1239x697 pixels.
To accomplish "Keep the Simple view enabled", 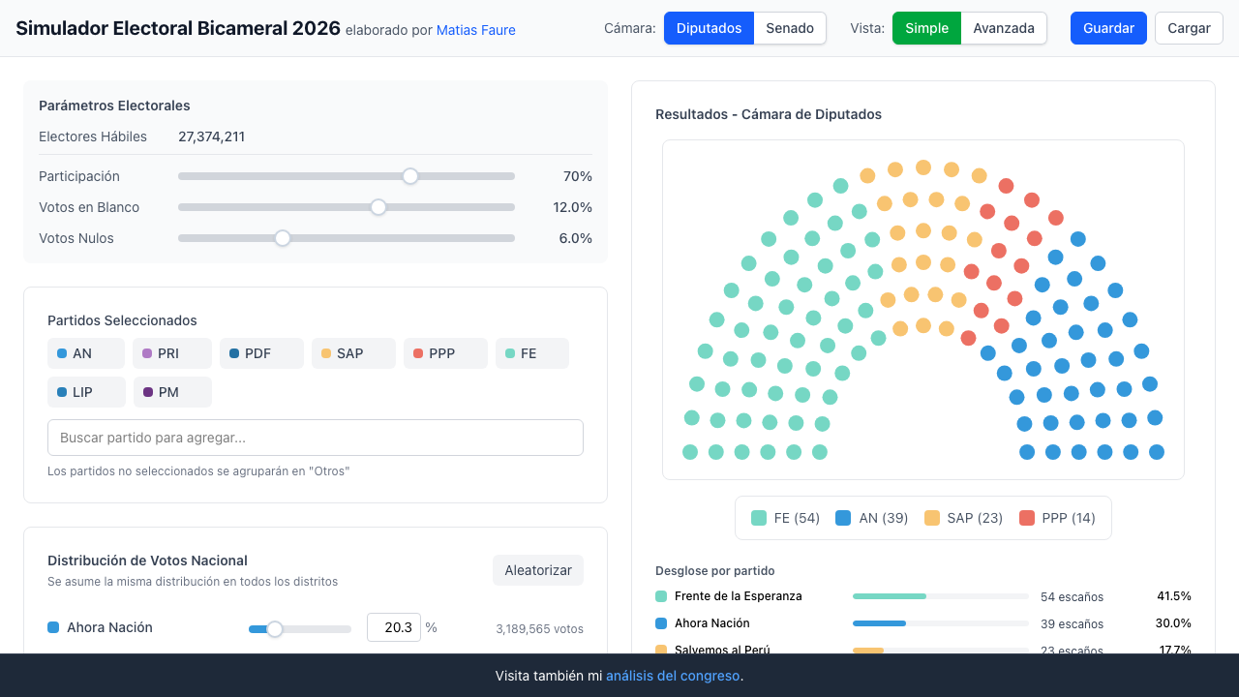I will tap(926, 28).
